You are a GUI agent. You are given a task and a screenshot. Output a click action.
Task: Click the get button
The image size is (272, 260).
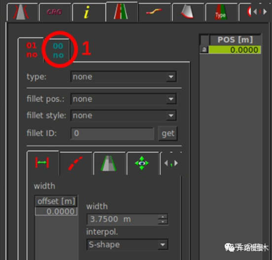(168, 133)
